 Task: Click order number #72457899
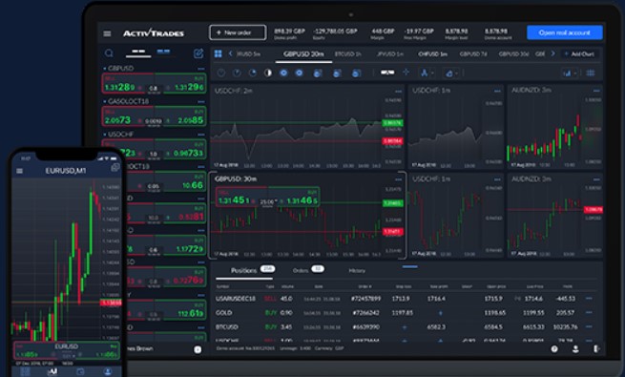365,299
